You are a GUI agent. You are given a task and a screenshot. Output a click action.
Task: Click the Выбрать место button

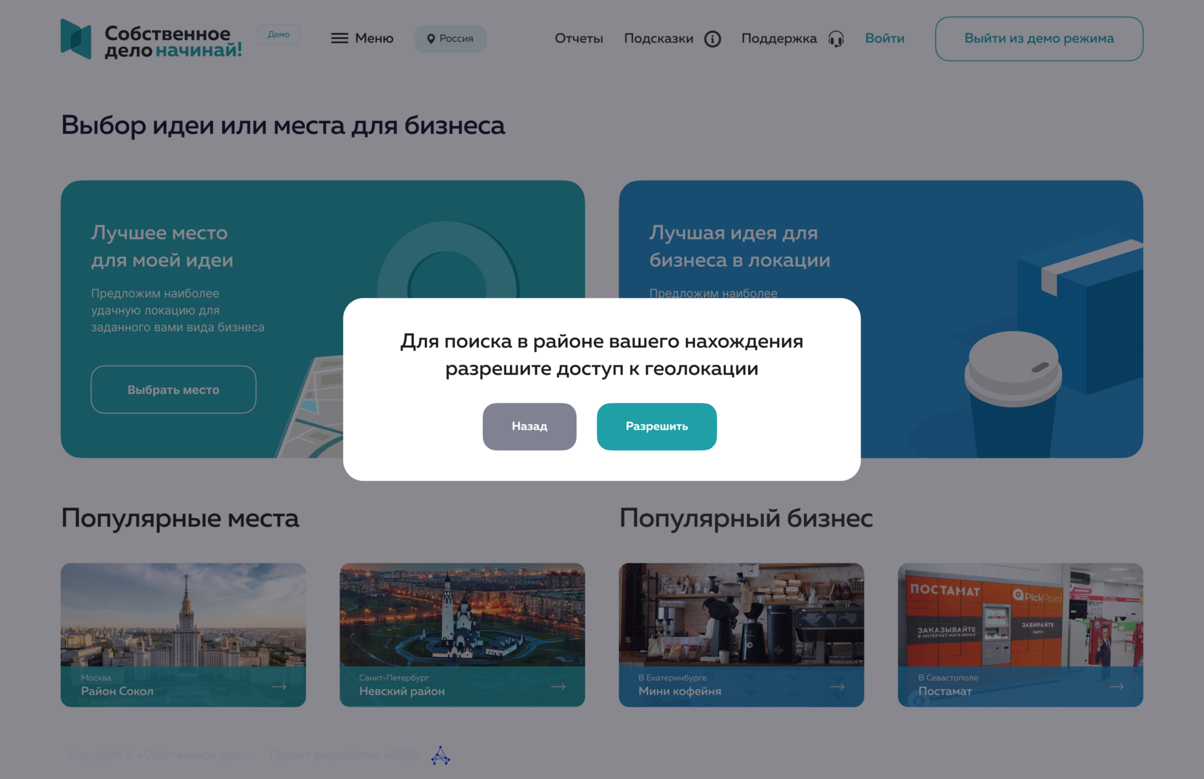coord(173,389)
